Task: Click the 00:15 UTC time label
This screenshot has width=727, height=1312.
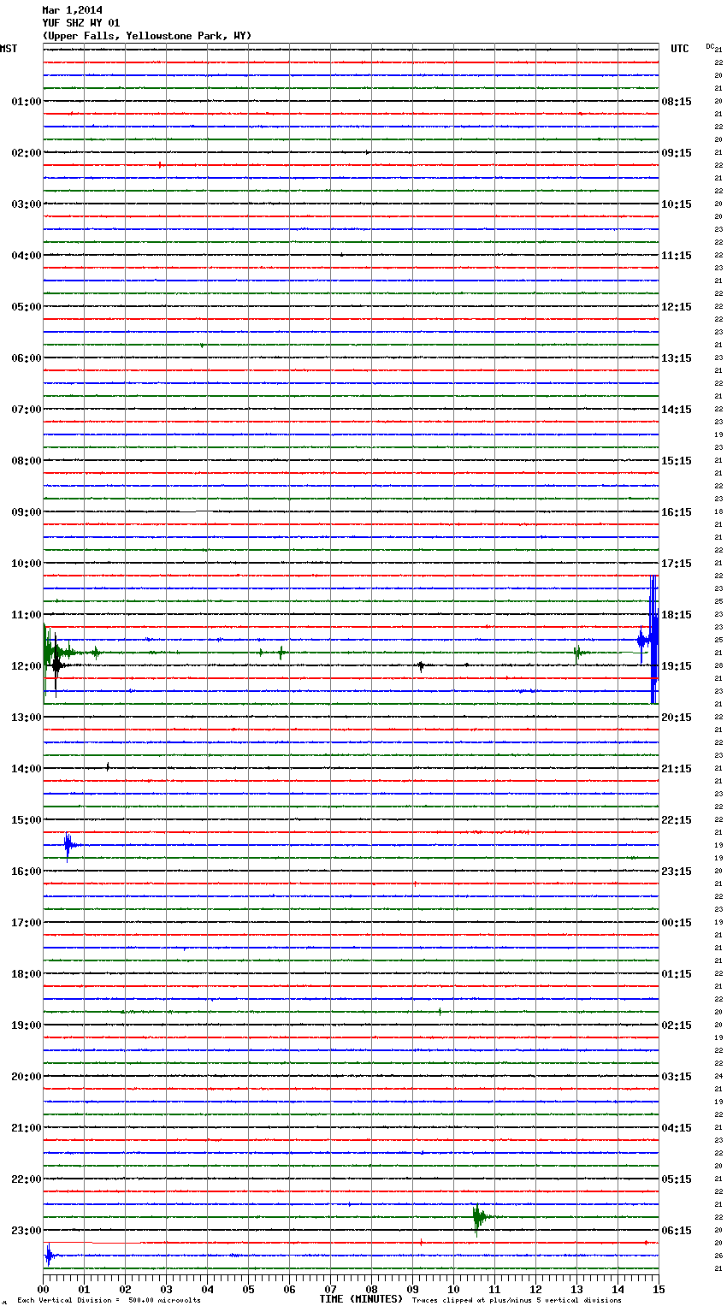Action: click(677, 923)
